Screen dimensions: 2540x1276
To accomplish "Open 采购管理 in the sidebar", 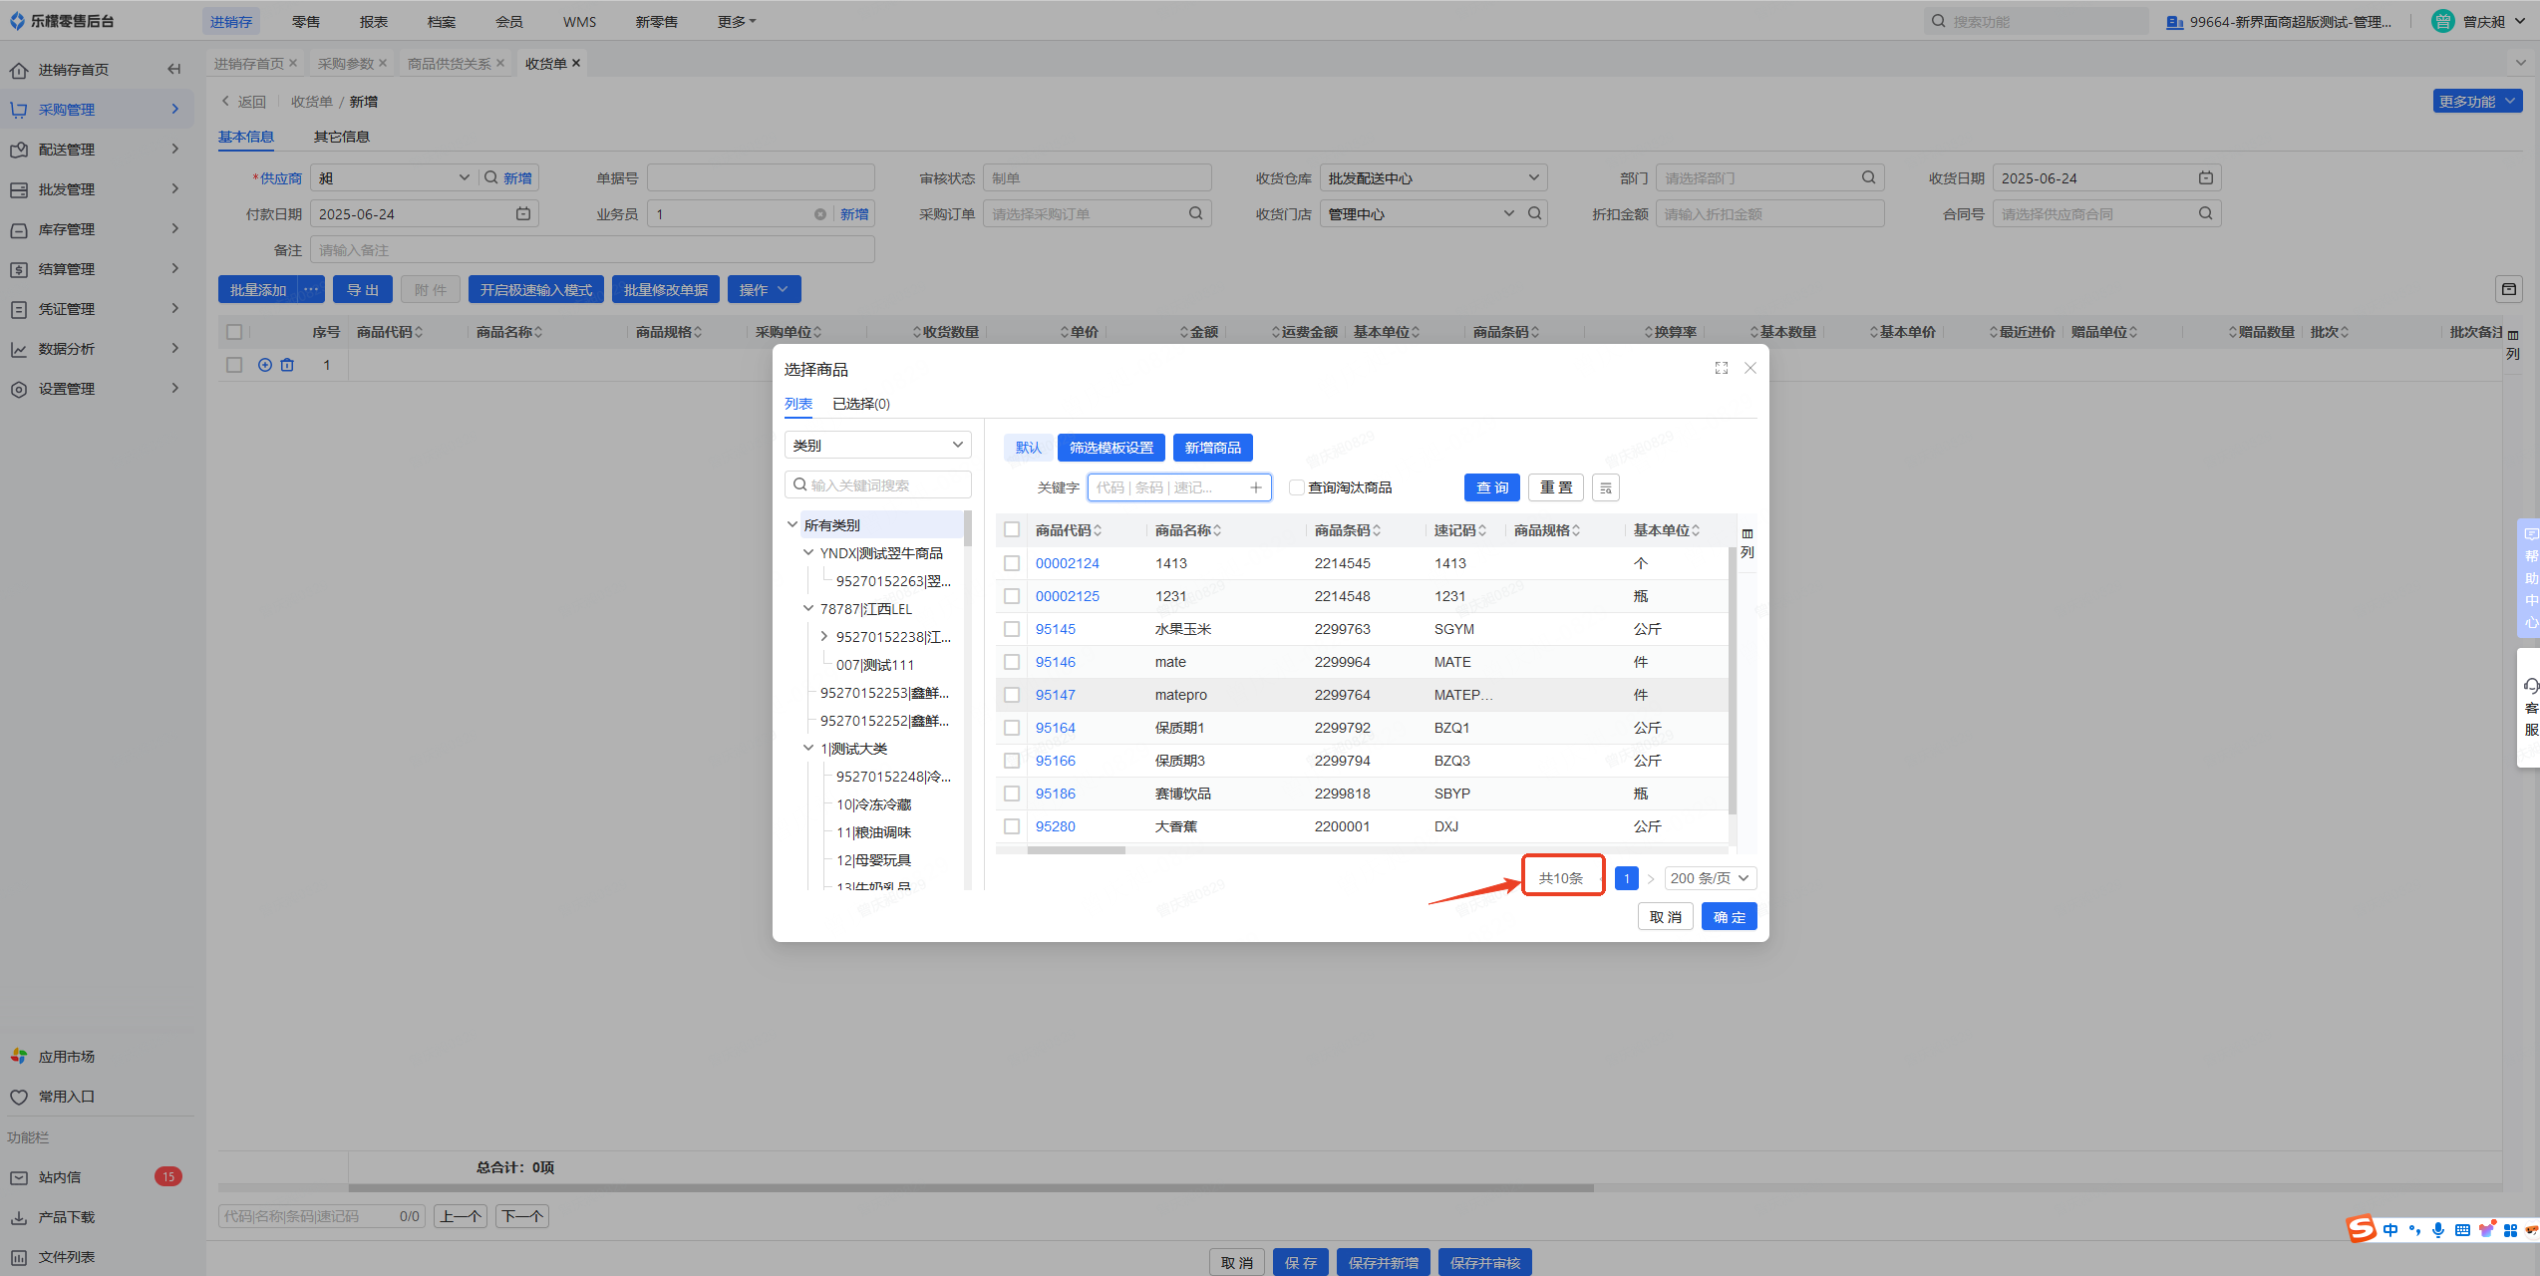I will click(97, 109).
